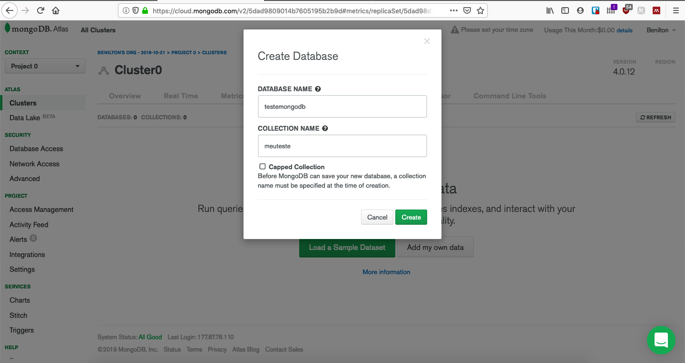This screenshot has height=363, width=685.
Task: Open the uBlock extension showing 54
Action: click(627, 10)
